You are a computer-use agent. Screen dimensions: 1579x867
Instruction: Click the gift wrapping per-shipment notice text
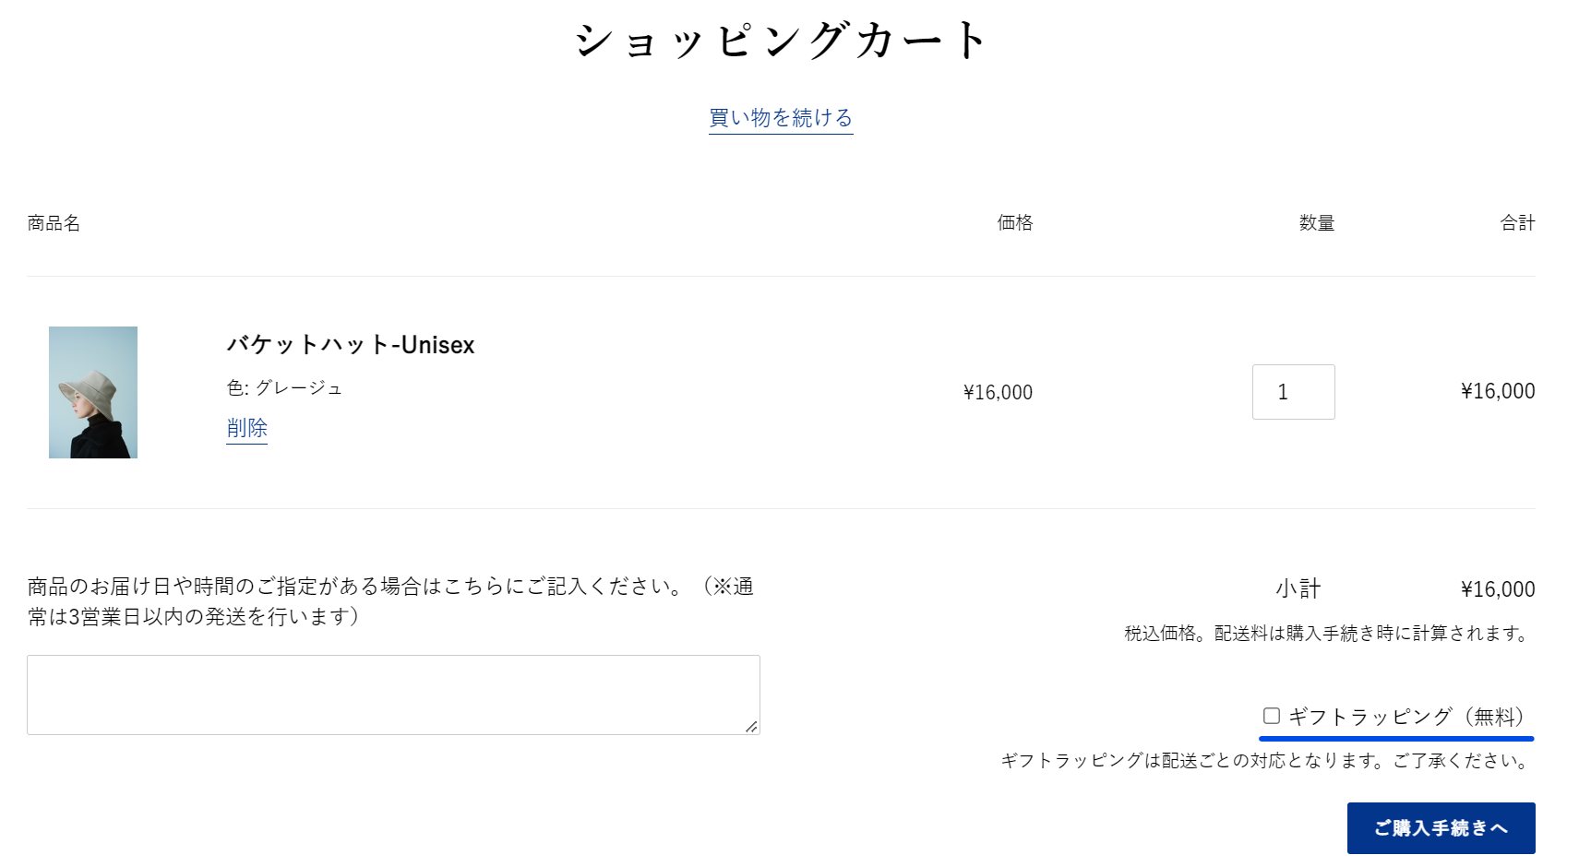click(x=1267, y=761)
